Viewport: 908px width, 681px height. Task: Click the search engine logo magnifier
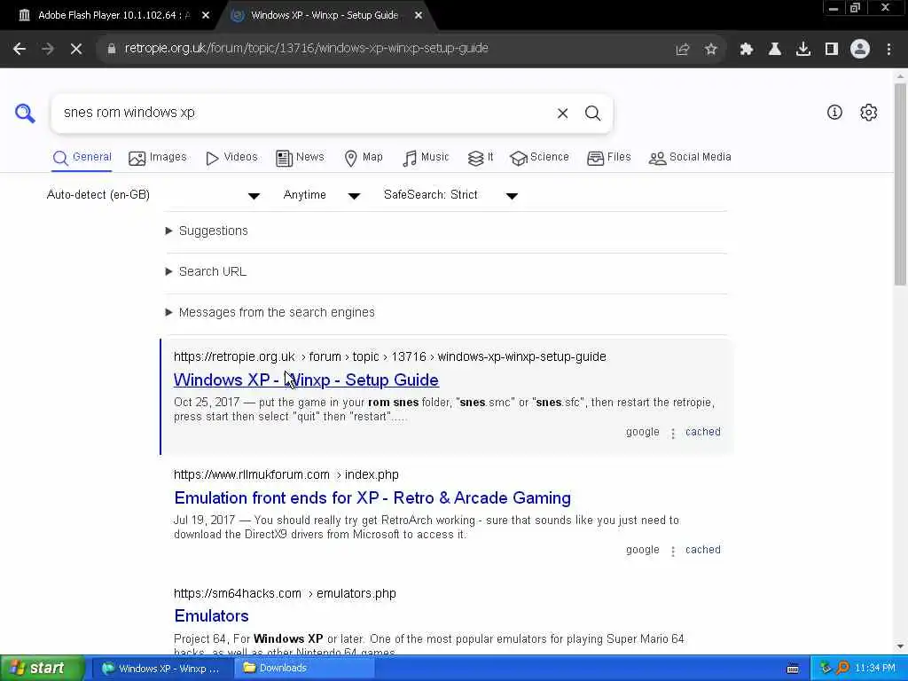click(25, 113)
